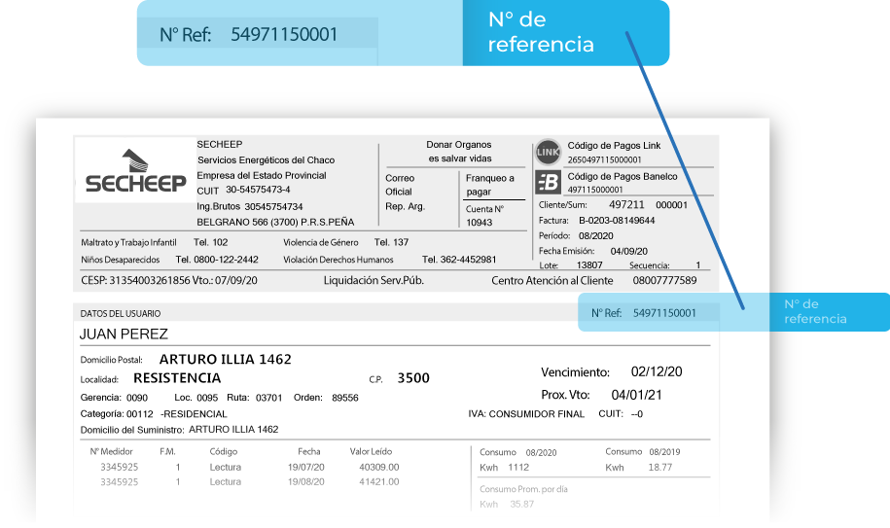Image resolution: width=890 pixels, height=528 pixels.
Task: Click the Banelco B logo icon
Action: 549,183
